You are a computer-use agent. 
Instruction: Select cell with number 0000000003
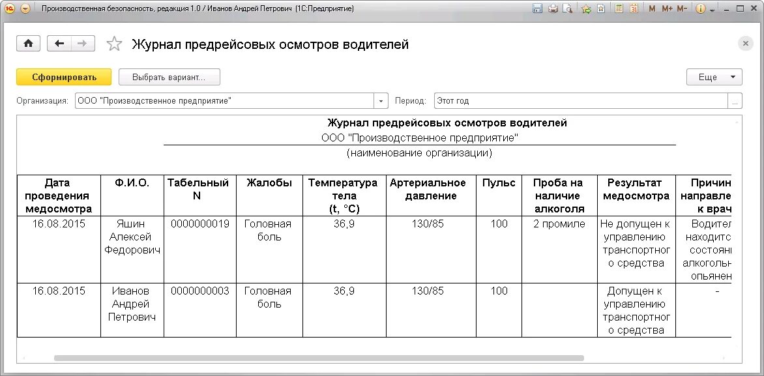click(199, 310)
